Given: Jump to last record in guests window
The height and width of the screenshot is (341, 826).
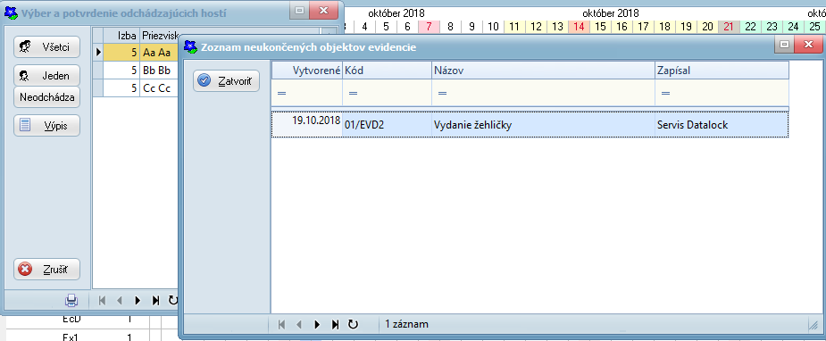Looking at the screenshot, I should click(155, 301).
